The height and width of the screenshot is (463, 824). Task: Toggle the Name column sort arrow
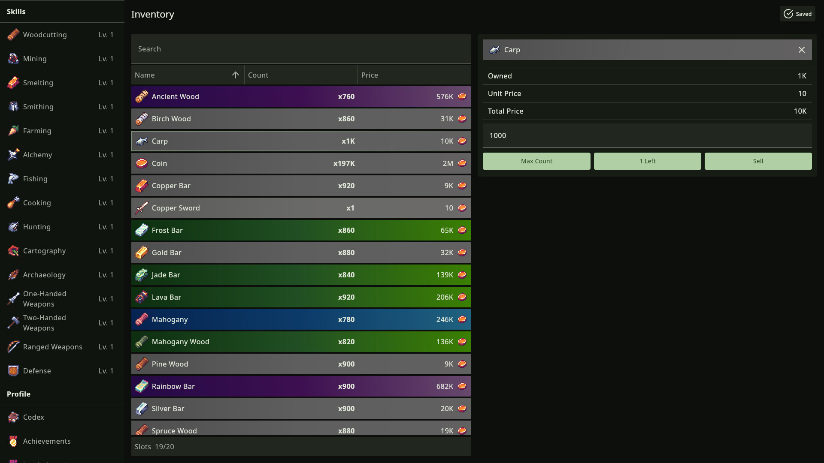click(x=235, y=75)
